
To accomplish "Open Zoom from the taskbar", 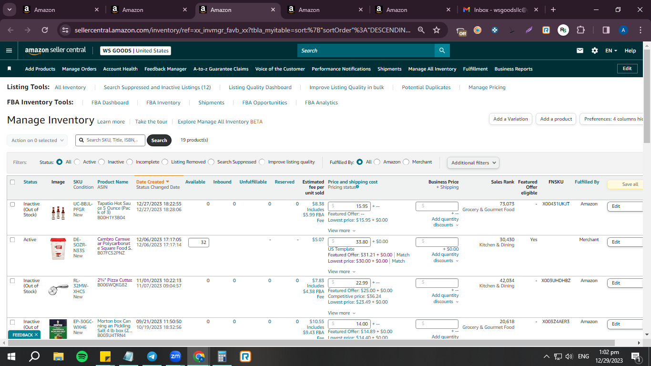I will [175, 356].
